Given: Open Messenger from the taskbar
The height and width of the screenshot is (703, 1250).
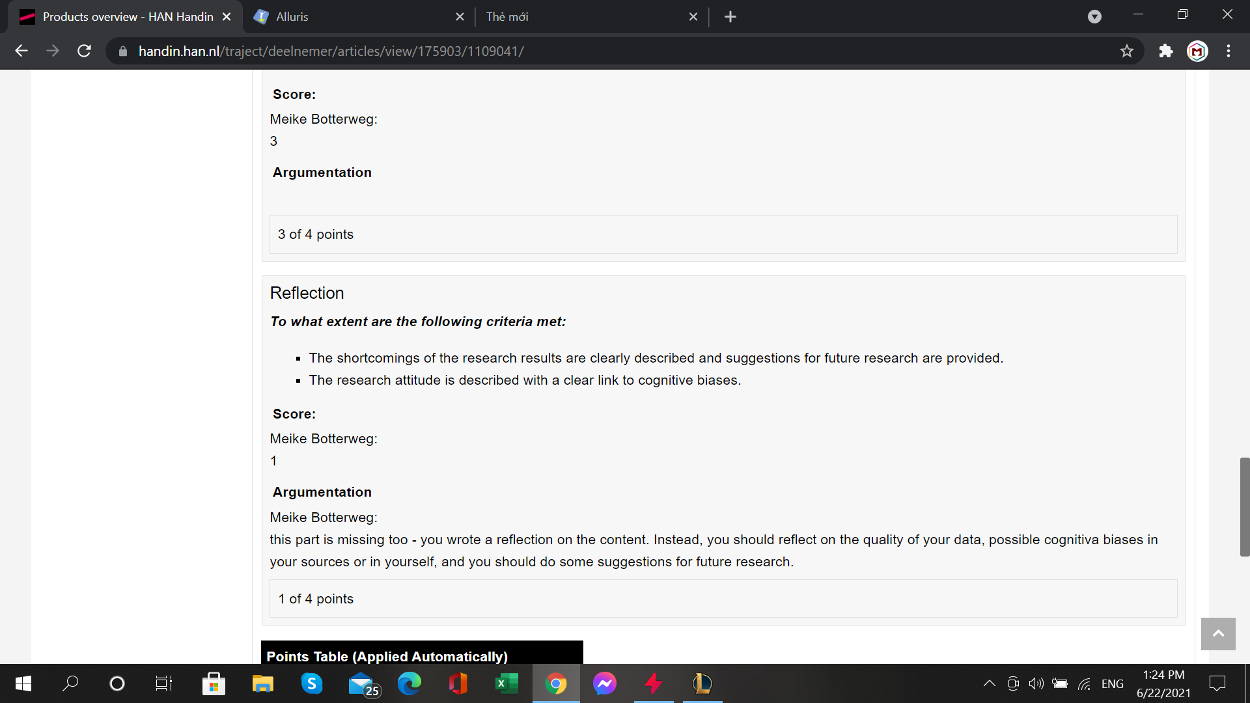Looking at the screenshot, I should click(605, 683).
